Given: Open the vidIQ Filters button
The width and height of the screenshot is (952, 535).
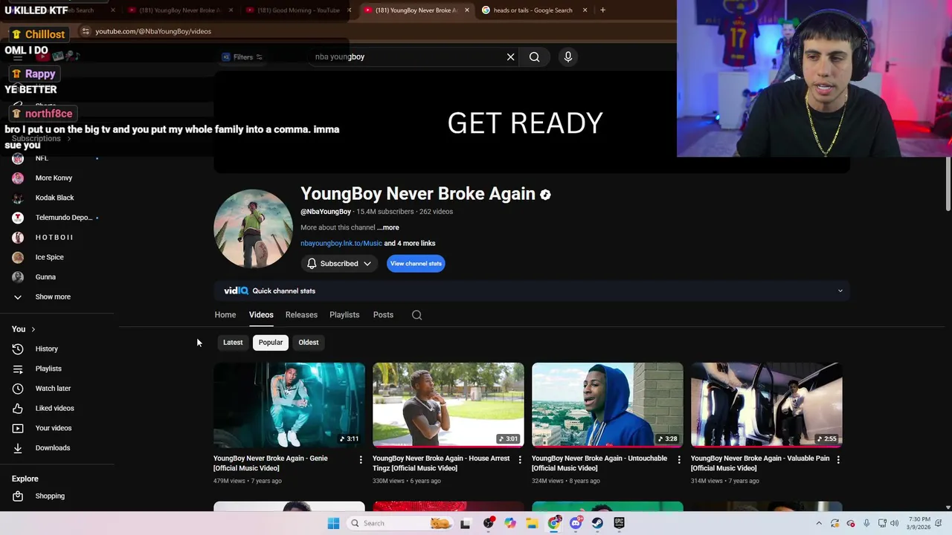Looking at the screenshot, I should click(242, 56).
